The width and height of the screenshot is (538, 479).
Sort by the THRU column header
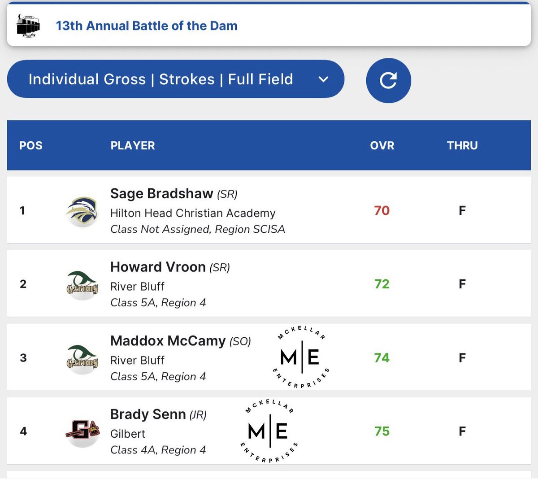click(462, 145)
